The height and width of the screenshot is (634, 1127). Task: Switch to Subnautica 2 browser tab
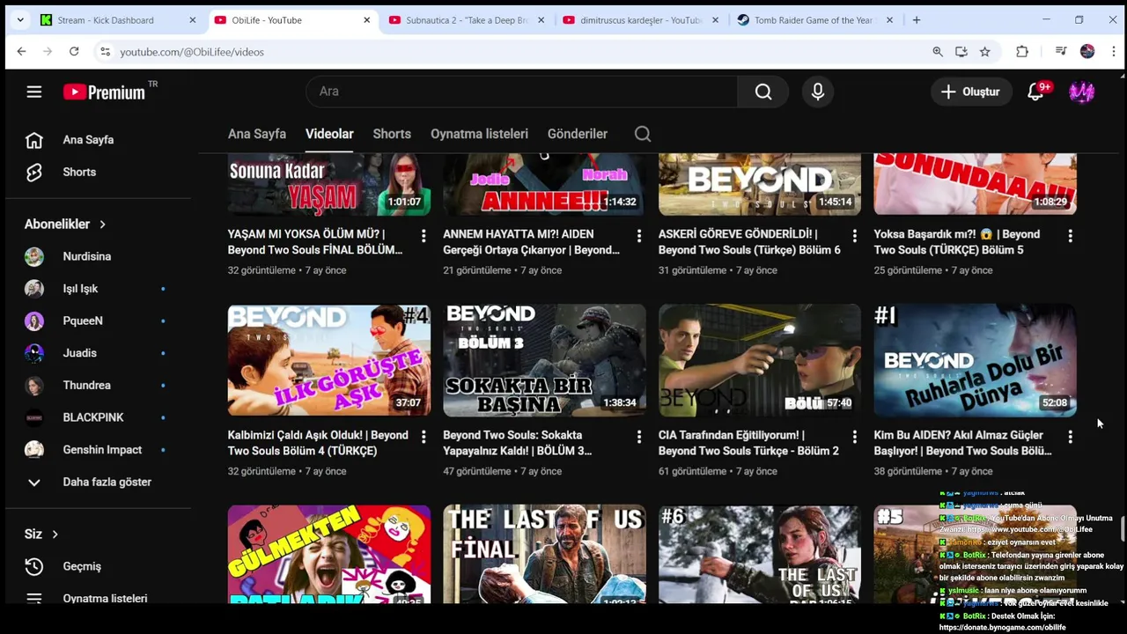tap(468, 20)
